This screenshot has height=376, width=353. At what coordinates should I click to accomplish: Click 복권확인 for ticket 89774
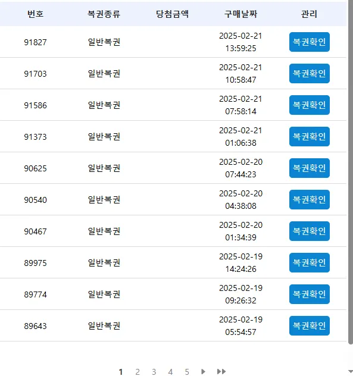pyautogui.click(x=309, y=294)
